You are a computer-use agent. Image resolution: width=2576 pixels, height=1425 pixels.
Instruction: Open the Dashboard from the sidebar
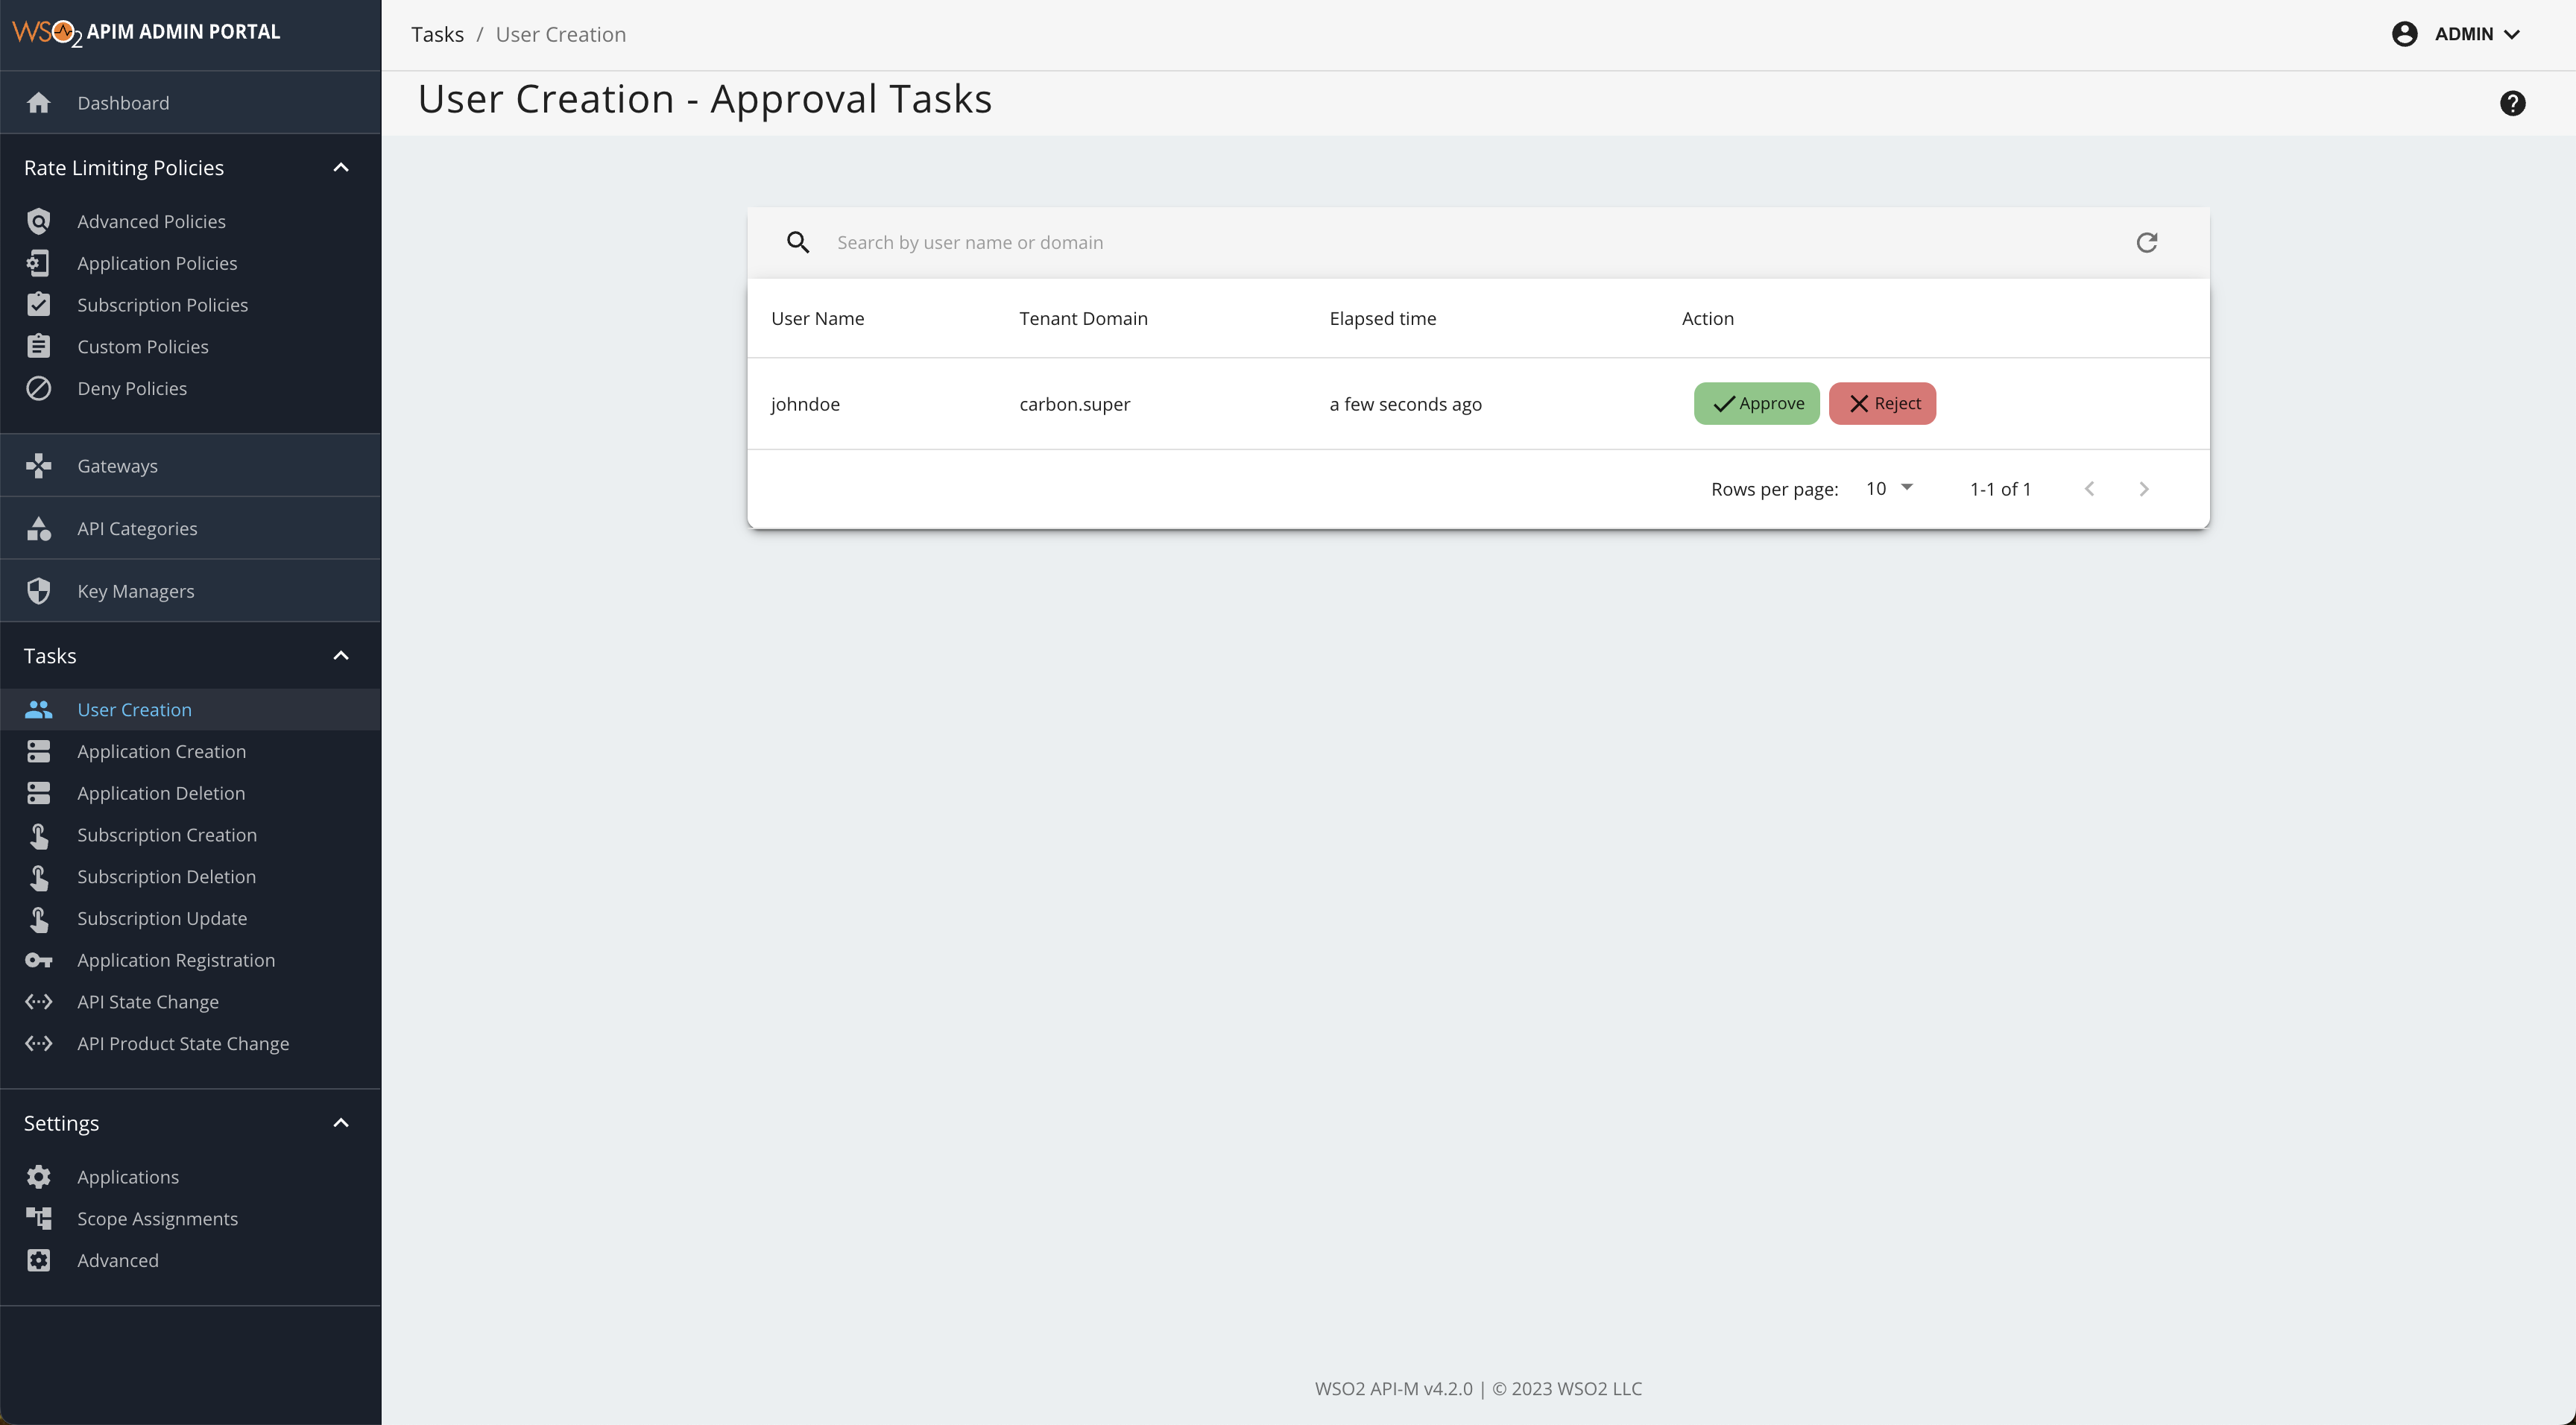pos(122,103)
